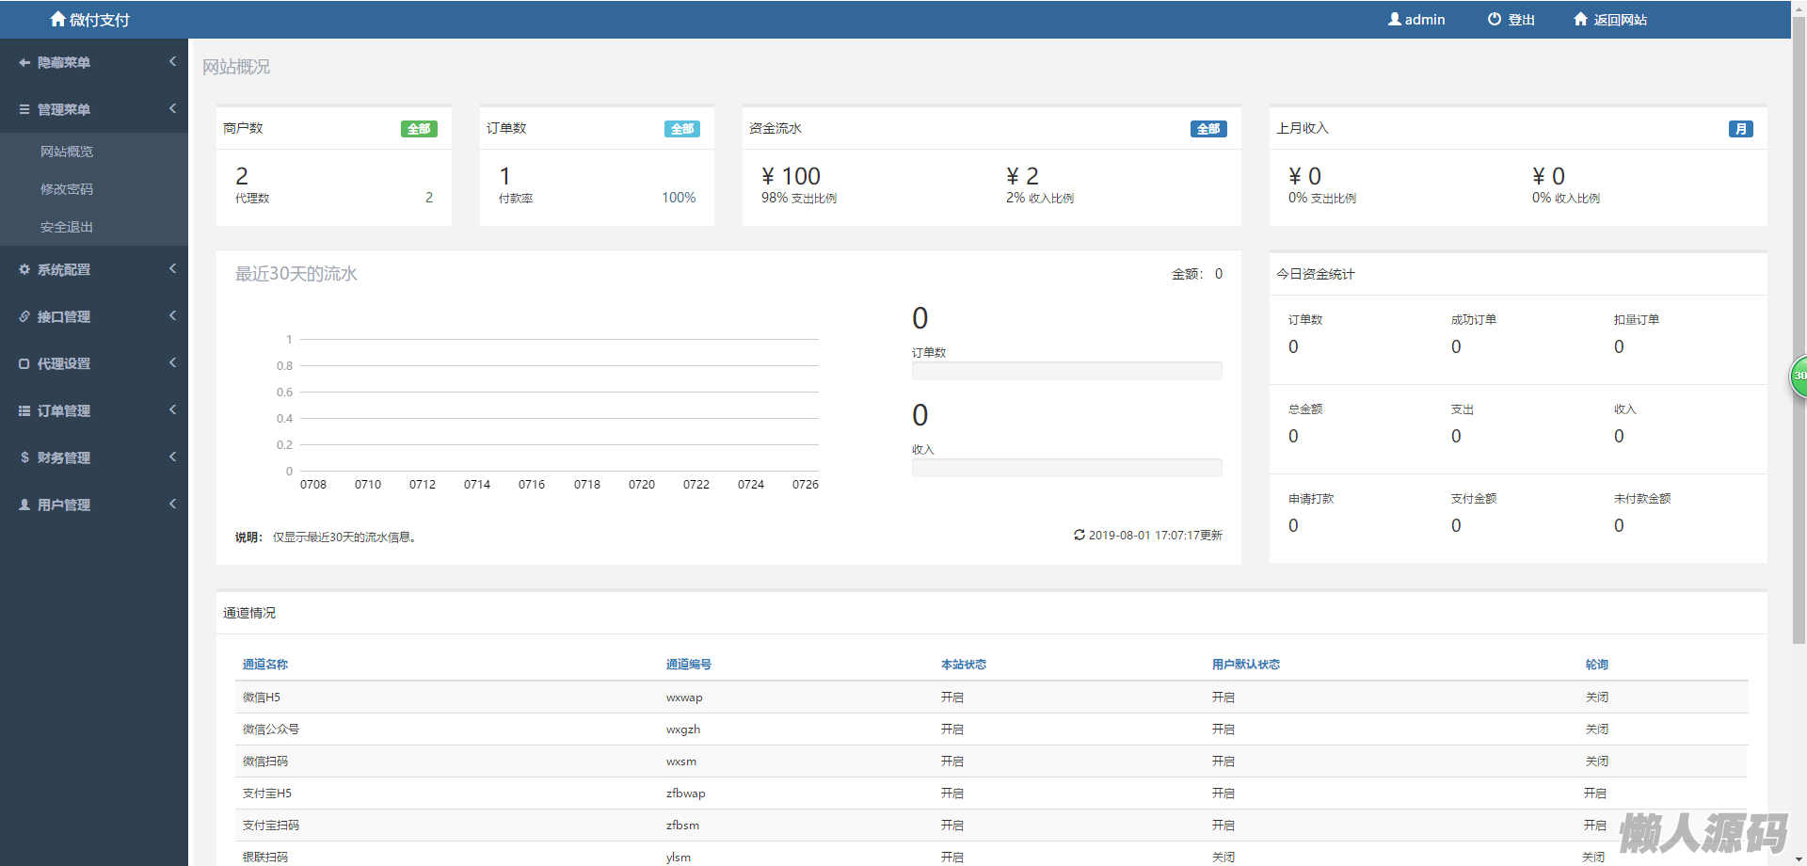Collapse the 管理菜单 section chevron
This screenshot has width=1807, height=866.
coord(172,108)
